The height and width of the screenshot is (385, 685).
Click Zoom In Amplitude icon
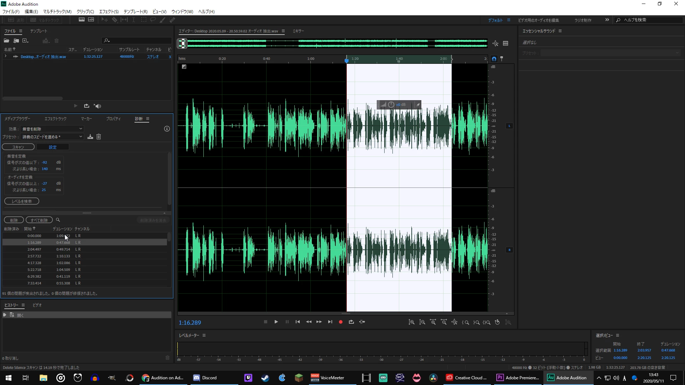coord(411,322)
